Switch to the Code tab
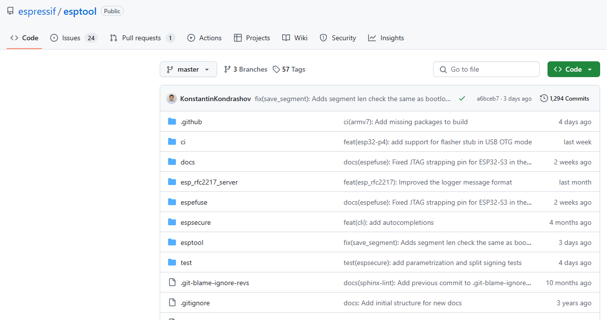Viewport: 607px width, 320px height. click(24, 38)
